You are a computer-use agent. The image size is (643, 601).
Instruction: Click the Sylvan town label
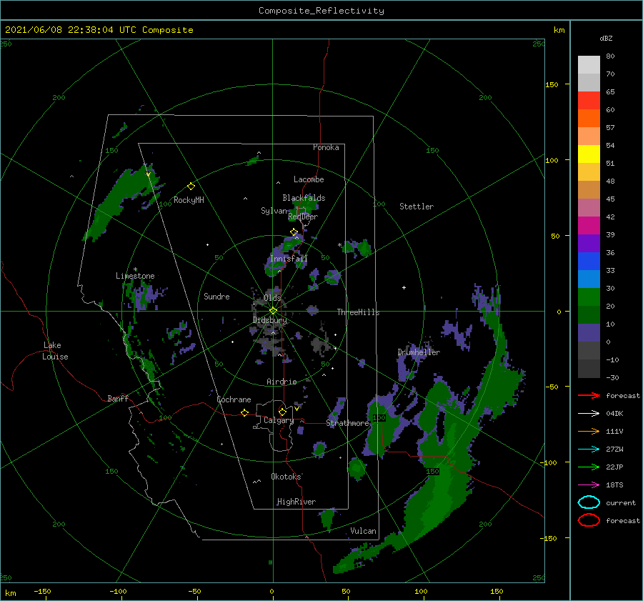click(274, 210)
